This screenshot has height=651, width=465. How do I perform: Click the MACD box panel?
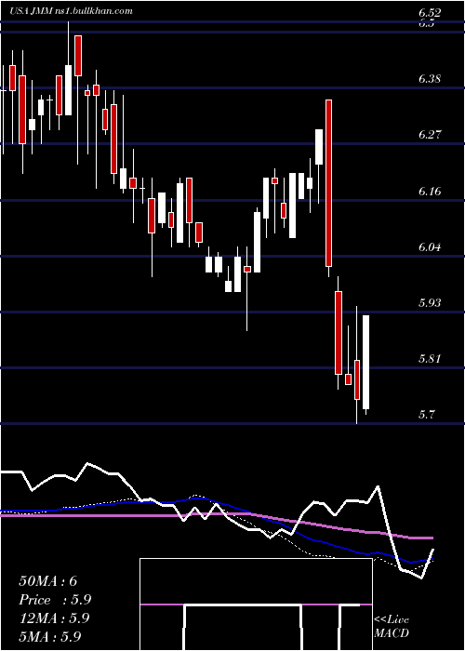click(x=256, y=604)
